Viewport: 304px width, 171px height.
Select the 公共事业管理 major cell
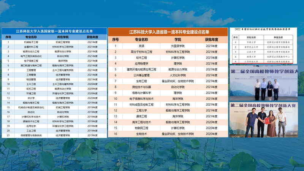[x=141, y=75]
